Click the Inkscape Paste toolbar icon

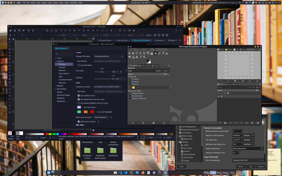click(x=56, y=31)
